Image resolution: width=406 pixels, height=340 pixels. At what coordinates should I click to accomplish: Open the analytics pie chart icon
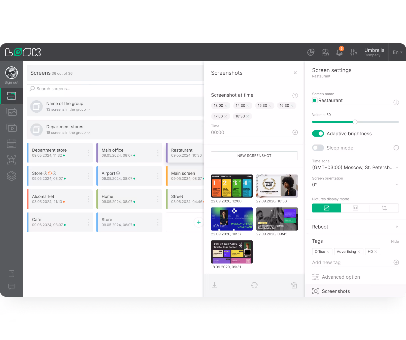click(x=311, y=52)
